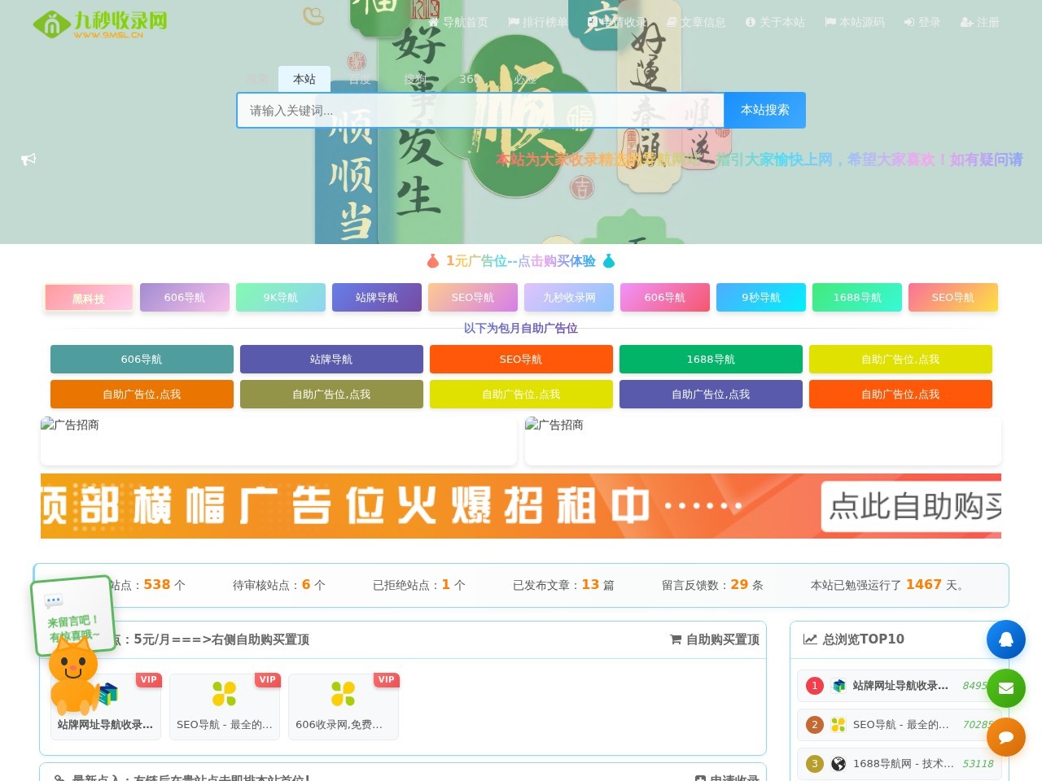
Task: Click the pink 黑科技 gradient banner button
Action: tap(89, 298)
